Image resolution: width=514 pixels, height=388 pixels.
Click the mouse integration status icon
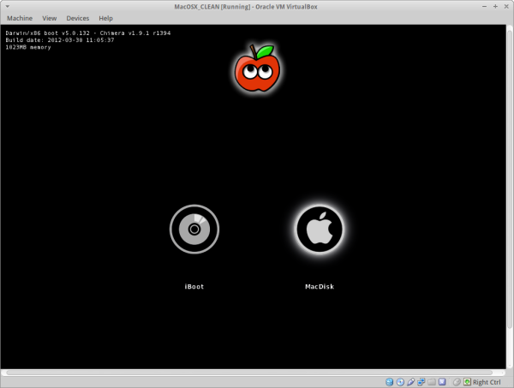457,382
